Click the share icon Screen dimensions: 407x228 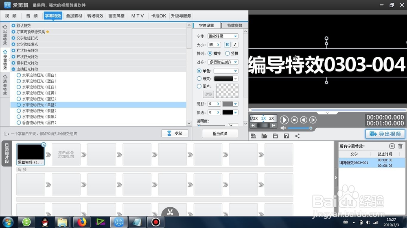tap(298, 136)
